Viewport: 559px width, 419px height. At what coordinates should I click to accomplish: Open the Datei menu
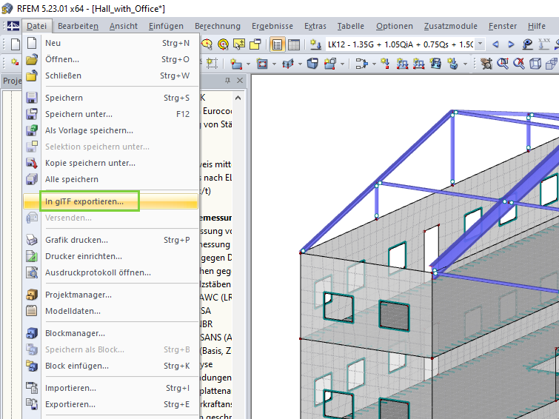click(37, 26)
